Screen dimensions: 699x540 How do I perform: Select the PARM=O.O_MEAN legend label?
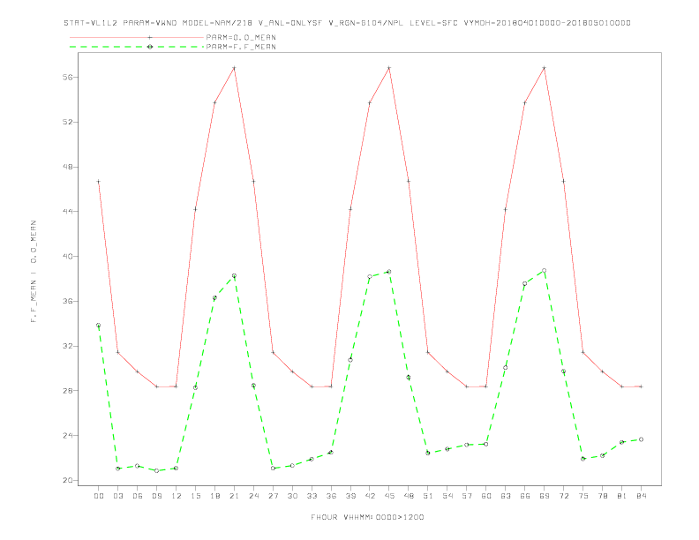pyautogui.click(x=241, y=37)
